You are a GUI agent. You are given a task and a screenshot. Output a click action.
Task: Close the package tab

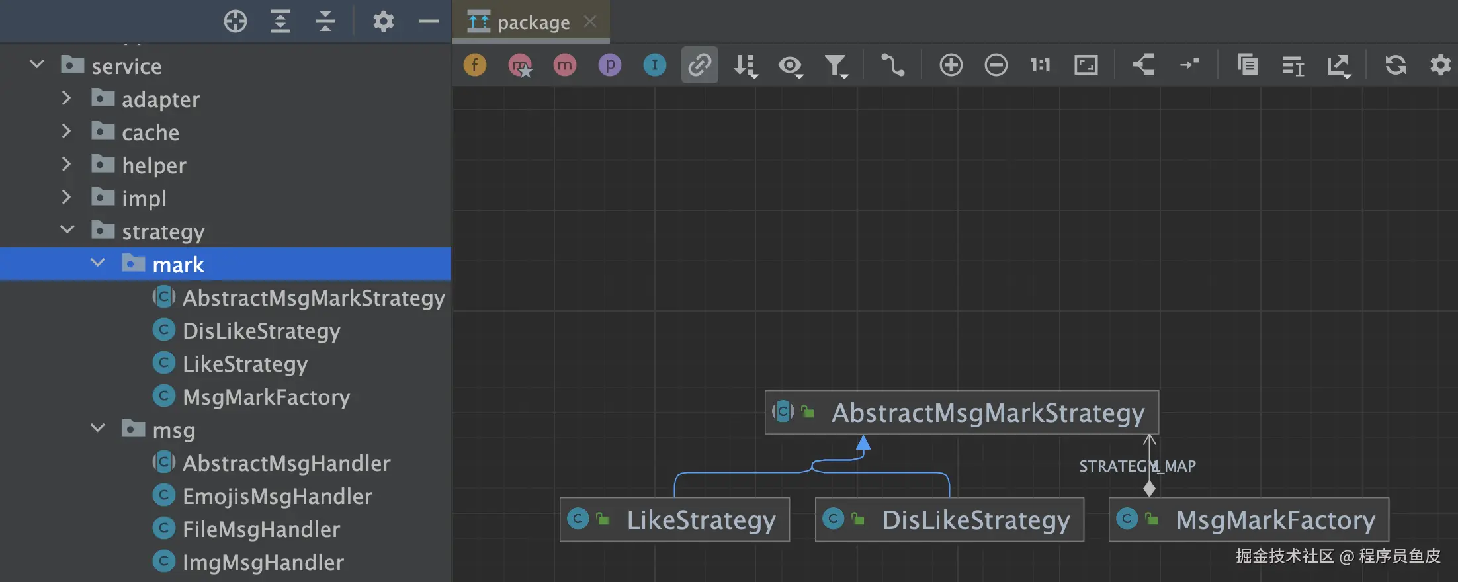point(590,22)
